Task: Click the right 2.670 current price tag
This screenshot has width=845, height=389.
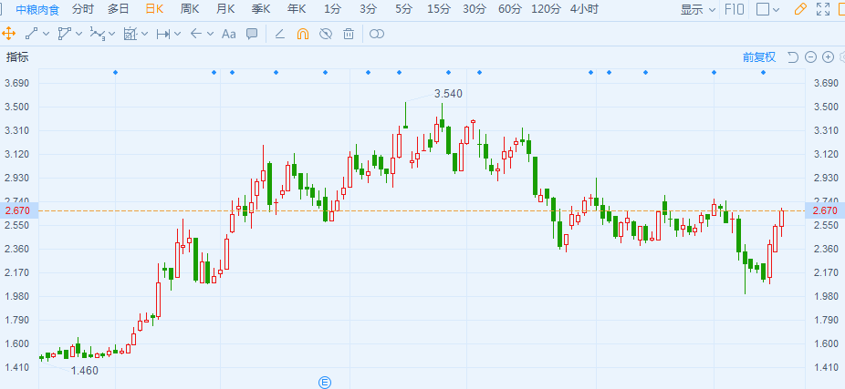Action: click(x=825, y=210)
